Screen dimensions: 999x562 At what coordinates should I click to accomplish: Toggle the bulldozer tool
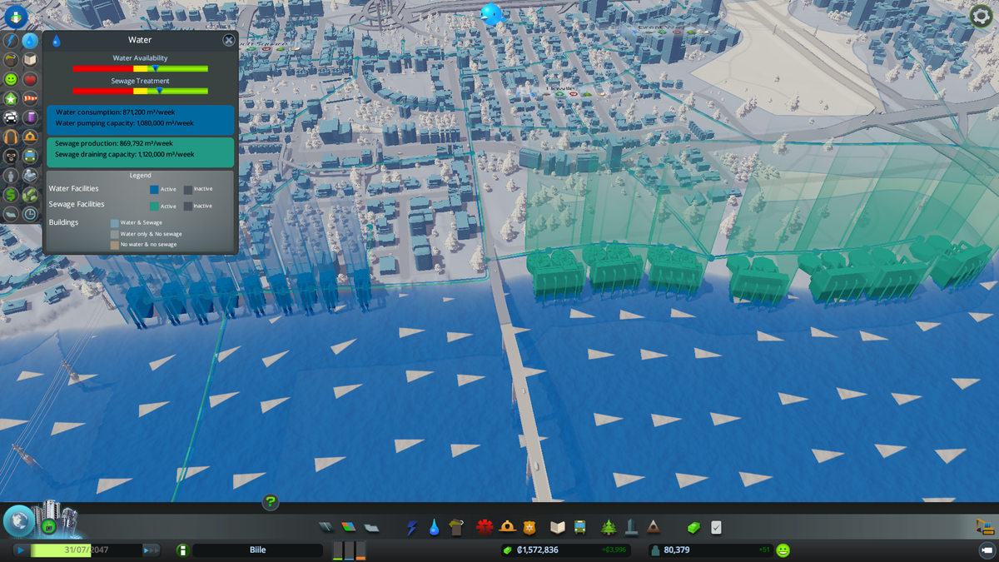[x=985, y=527]
